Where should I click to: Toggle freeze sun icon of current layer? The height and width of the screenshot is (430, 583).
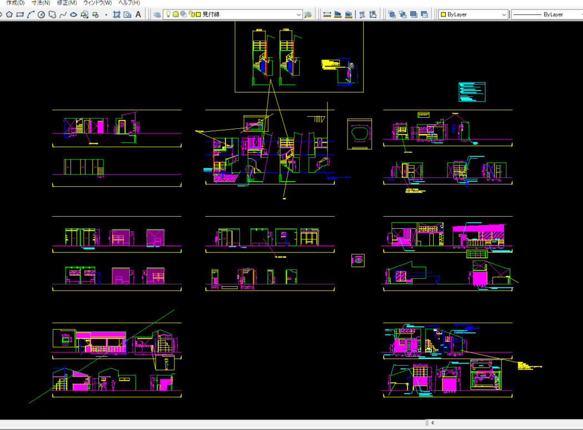tap(175, 14)
